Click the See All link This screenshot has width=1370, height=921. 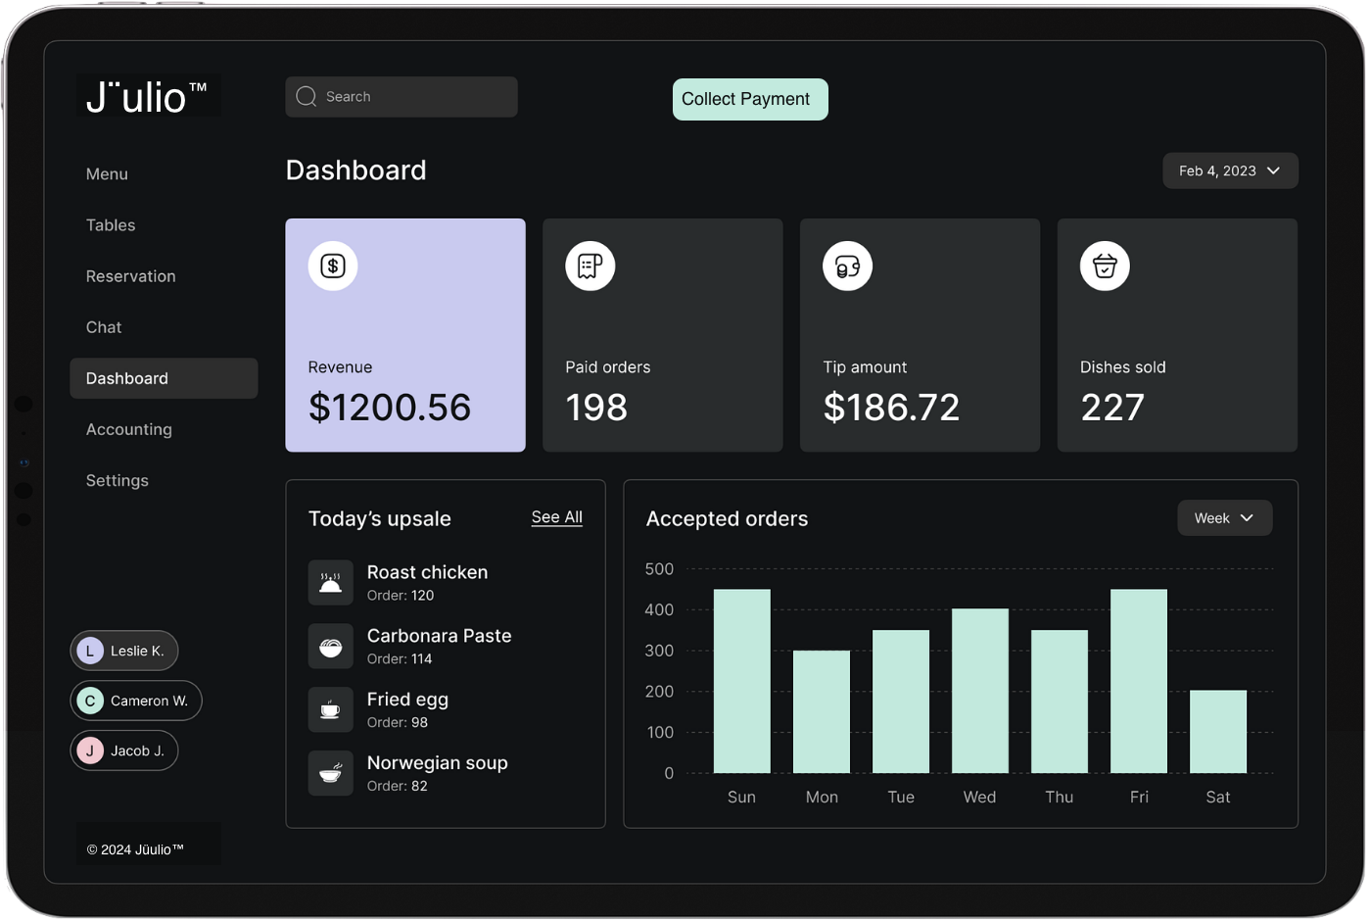click(557, 517)
